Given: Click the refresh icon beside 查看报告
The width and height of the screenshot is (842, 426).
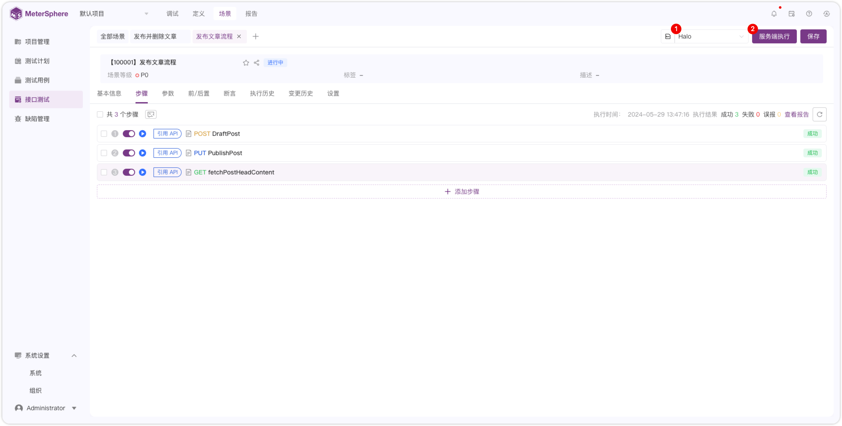Looking at the screenshot, I should 820,114.
